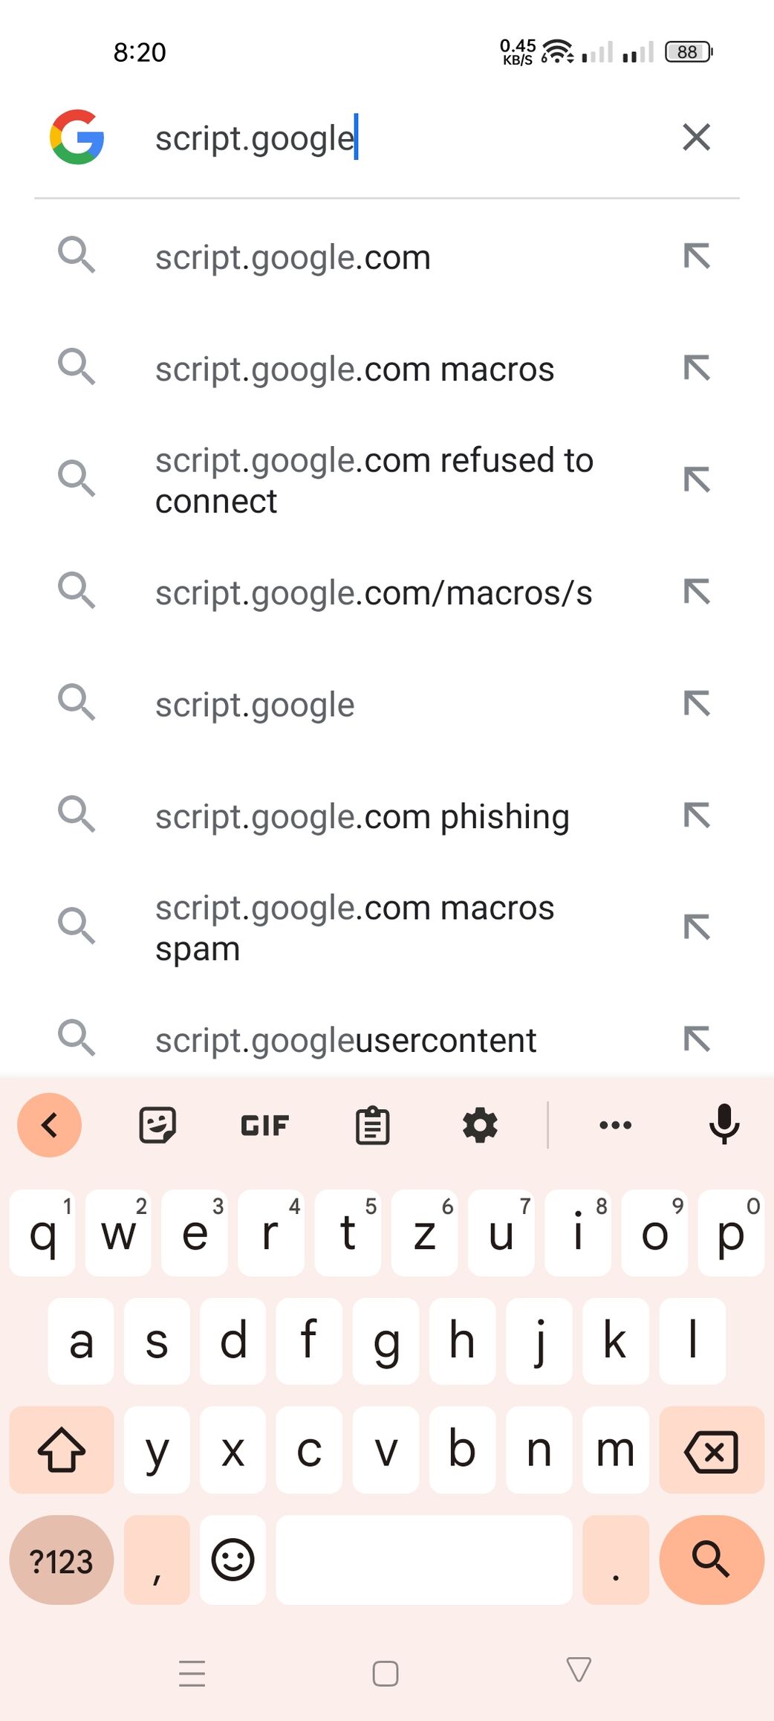Expand more keyboard options three dots
Viewport: 774px width, 1721px height.
615,1125
